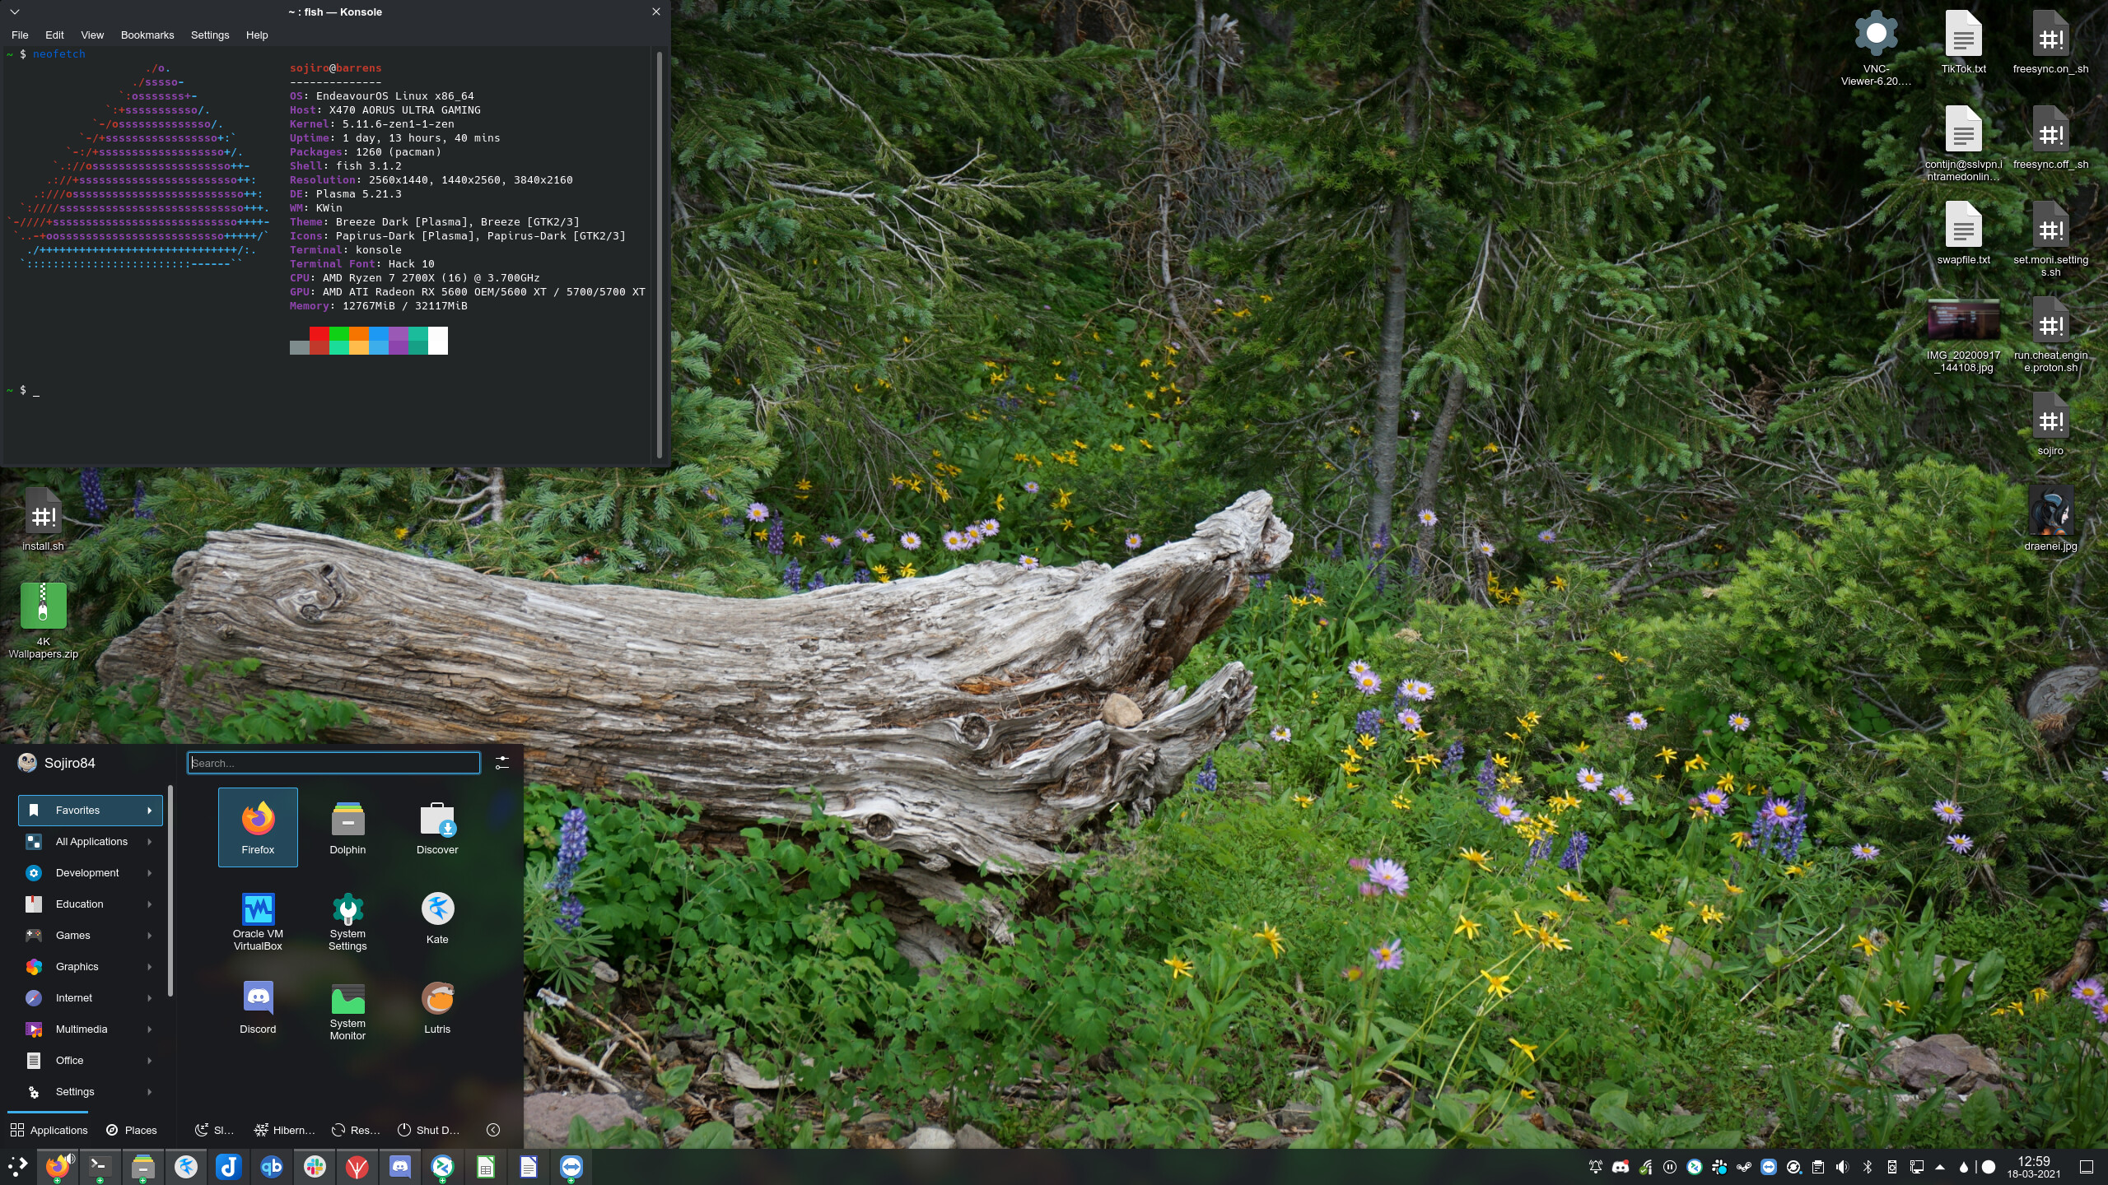Screen dimensions: 2108x1185
Task: Launch LibreOffice Writer from the taskbar
Action: [x=529, y=1166]
